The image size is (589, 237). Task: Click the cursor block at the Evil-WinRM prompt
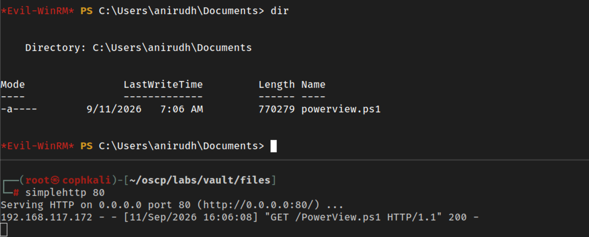pyautogui.click(x=274, y=146)
